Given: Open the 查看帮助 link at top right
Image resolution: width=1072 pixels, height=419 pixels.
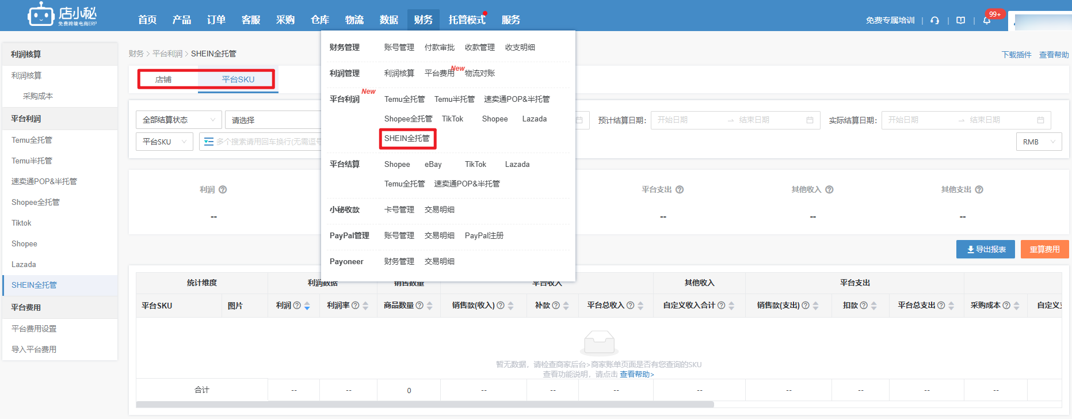Looking at the screenshot, I should click(1054, 55).
